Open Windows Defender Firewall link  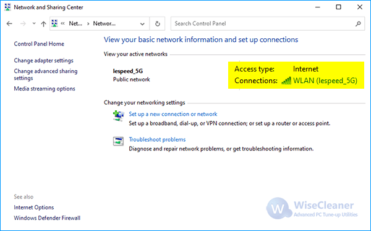pos(47,218)
